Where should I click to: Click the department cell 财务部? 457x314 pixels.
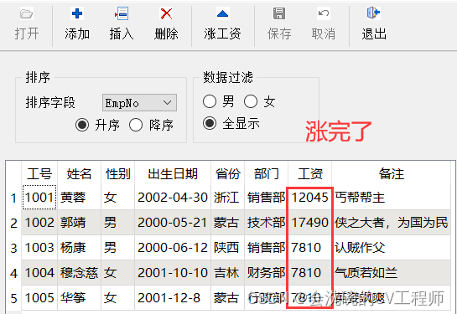click(267, 273)
